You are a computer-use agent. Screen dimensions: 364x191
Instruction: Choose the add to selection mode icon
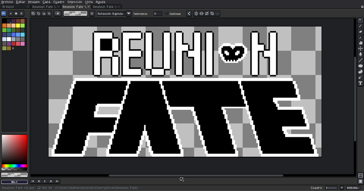[x=38, y=13]
